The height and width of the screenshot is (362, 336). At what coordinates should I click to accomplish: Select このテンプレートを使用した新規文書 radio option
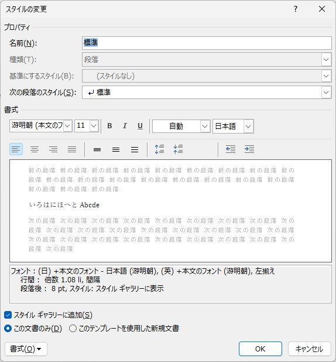[73, 328]
